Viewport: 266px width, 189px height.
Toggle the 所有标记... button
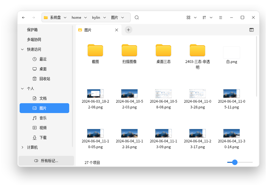[x=46, y=161]
